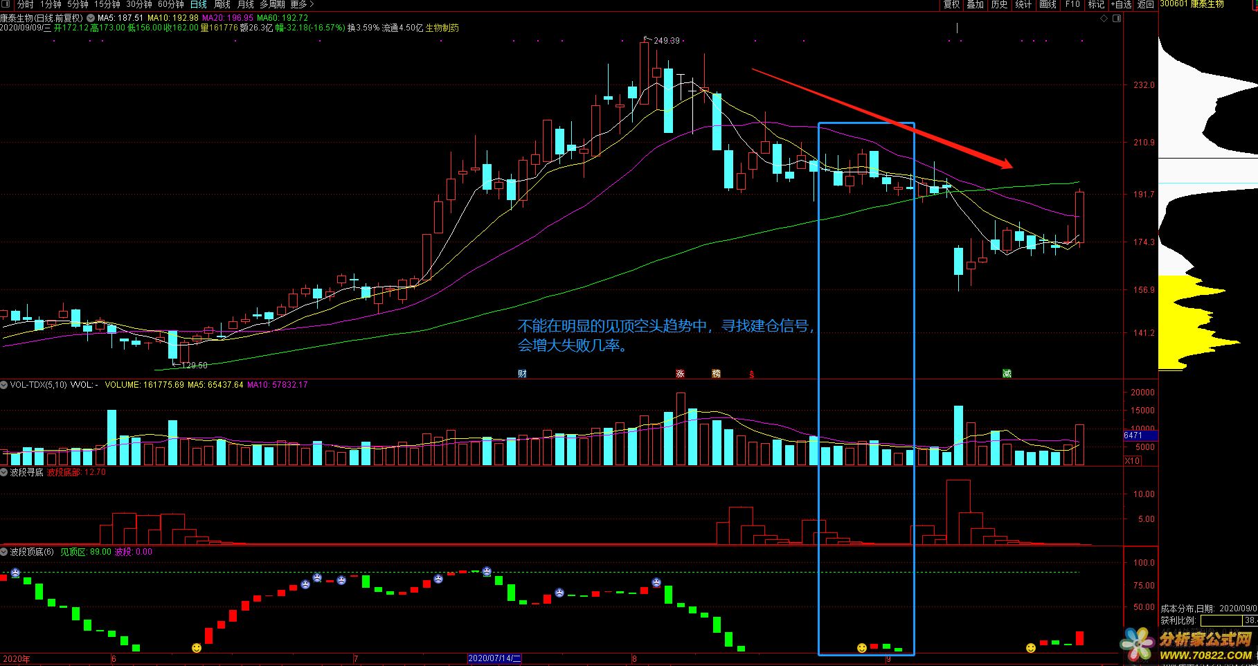Expand the 更多 periods menu

coord(302,4)
